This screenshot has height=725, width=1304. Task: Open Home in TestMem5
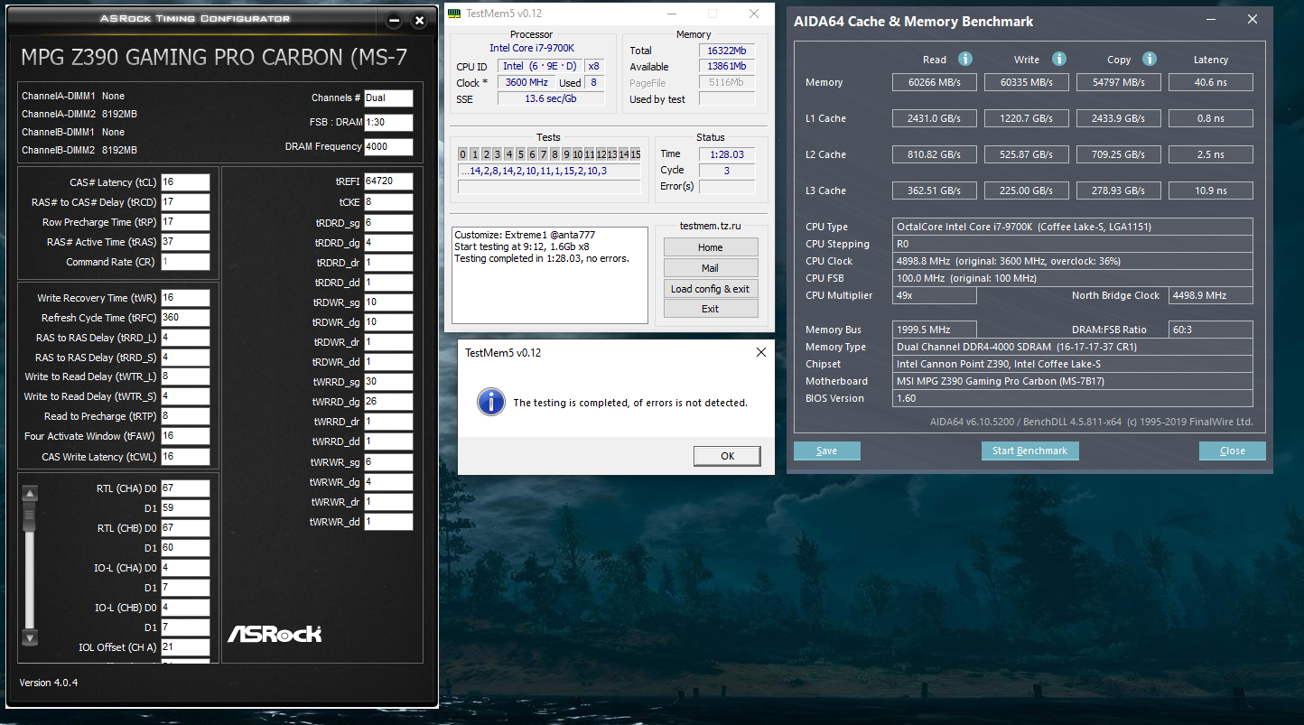click(x=711, y=247)
